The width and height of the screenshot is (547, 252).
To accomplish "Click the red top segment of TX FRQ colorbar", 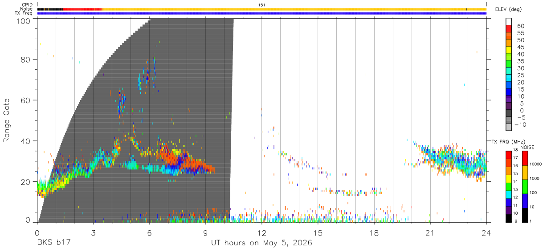I will coord(509,155).
